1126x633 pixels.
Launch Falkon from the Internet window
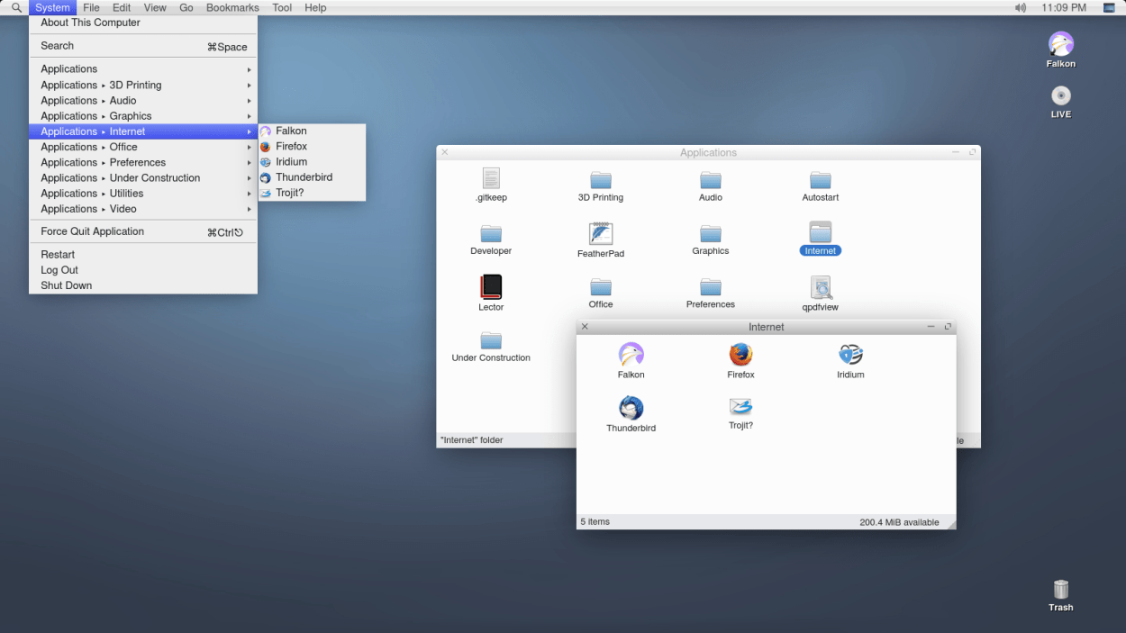(x=631, y=357)
